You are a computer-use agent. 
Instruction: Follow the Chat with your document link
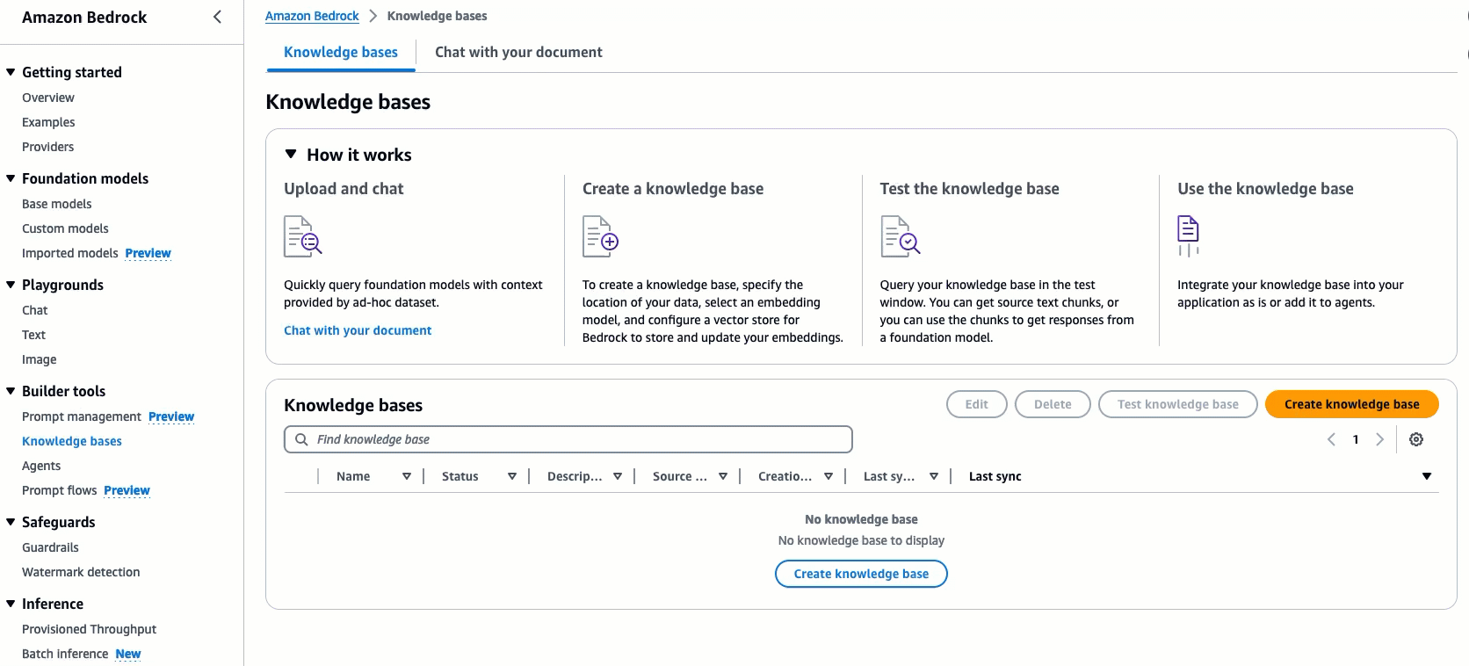pyautogui.click(x=358, y=330)
